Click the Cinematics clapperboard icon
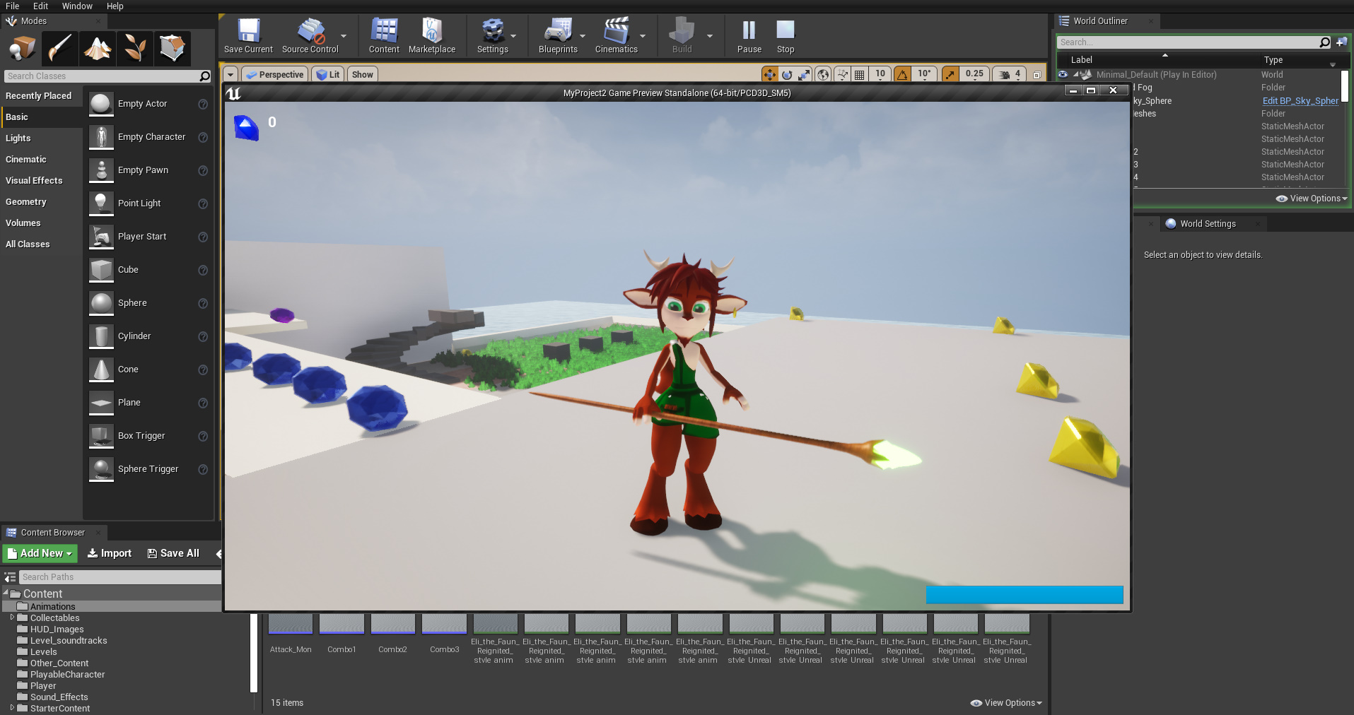 pos(616,31)
